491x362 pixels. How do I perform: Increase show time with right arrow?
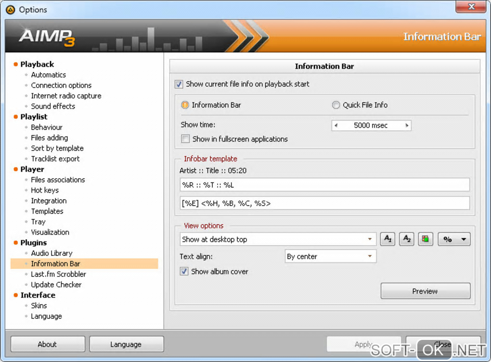pyautogui.click(x=407, y=125)
